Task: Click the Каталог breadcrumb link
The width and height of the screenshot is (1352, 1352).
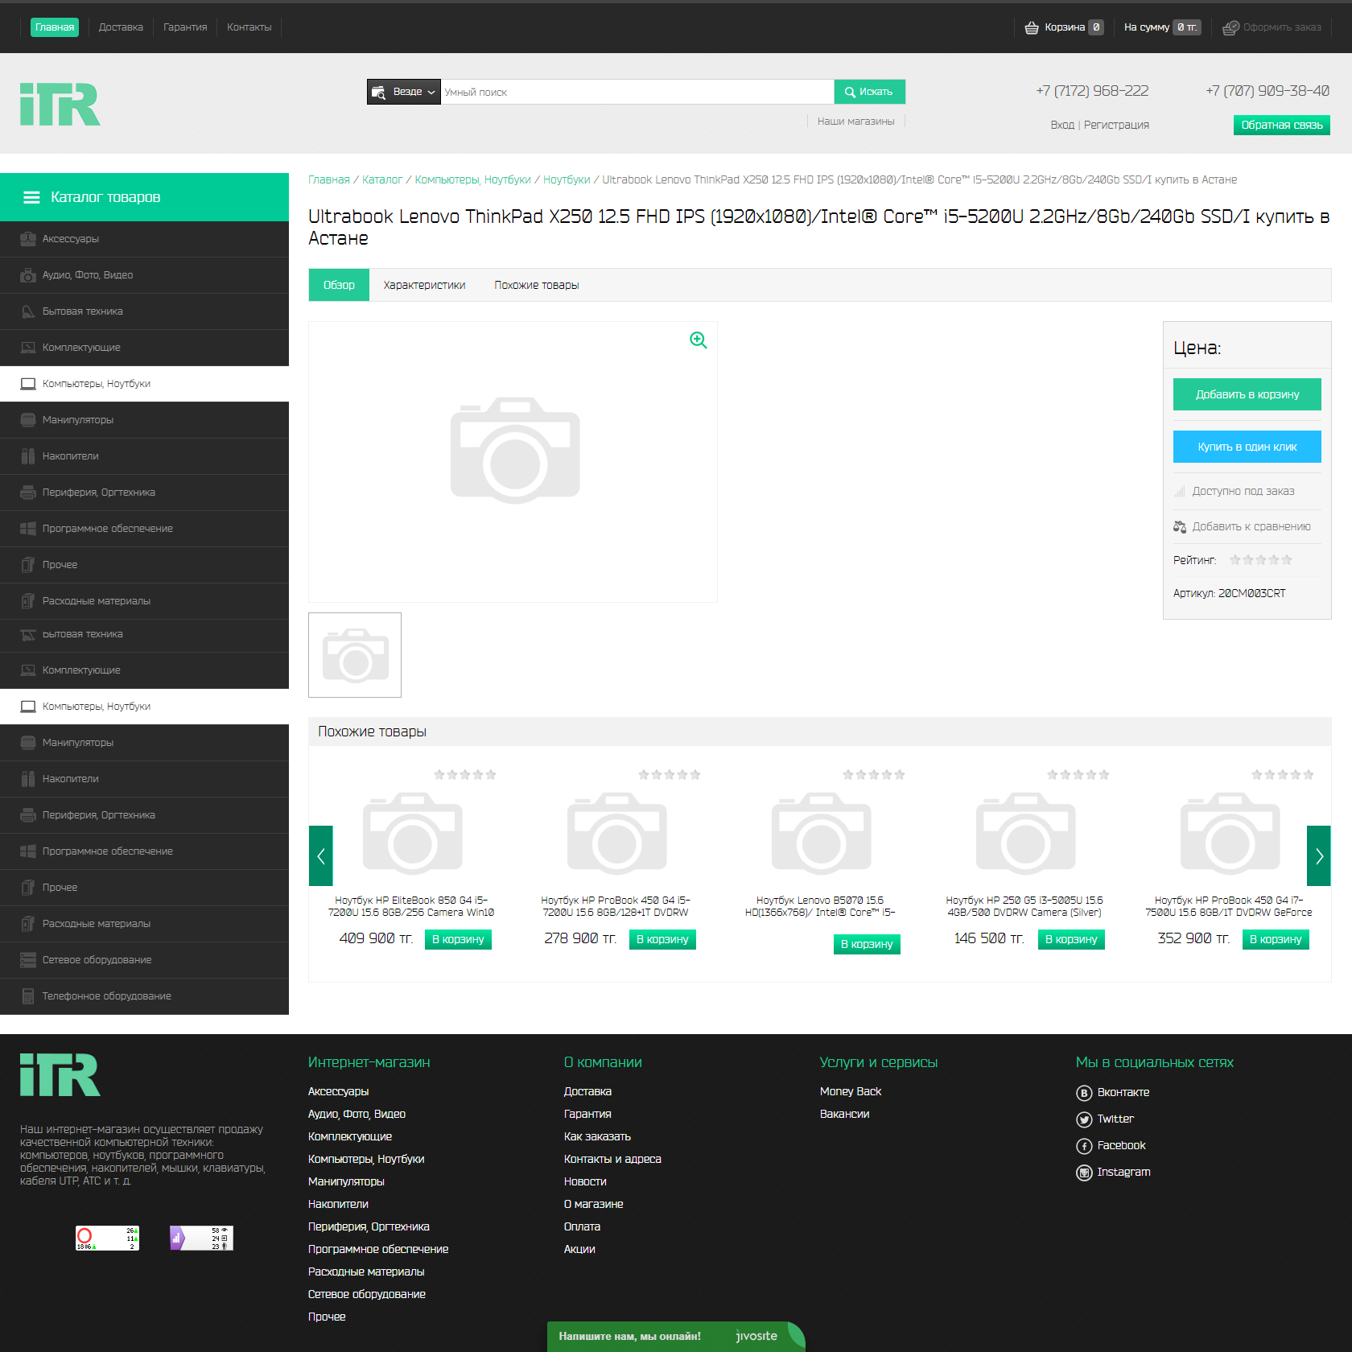Action: pos(382,179)
